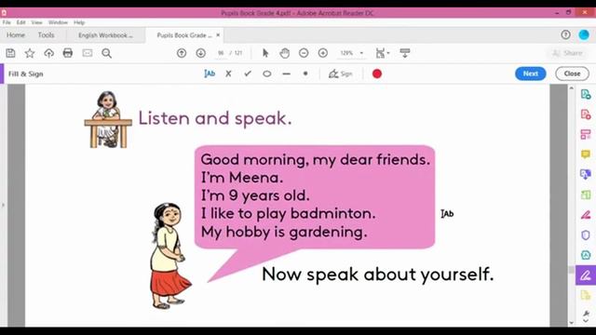Select the line tool

point(287,74)
